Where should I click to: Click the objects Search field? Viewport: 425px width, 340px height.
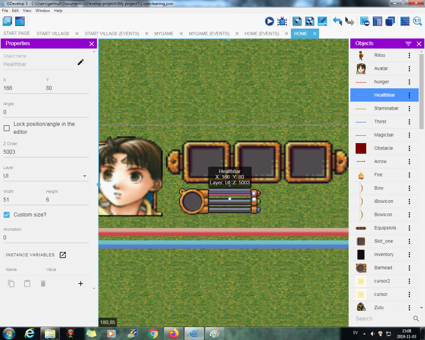tap(382, 318)
